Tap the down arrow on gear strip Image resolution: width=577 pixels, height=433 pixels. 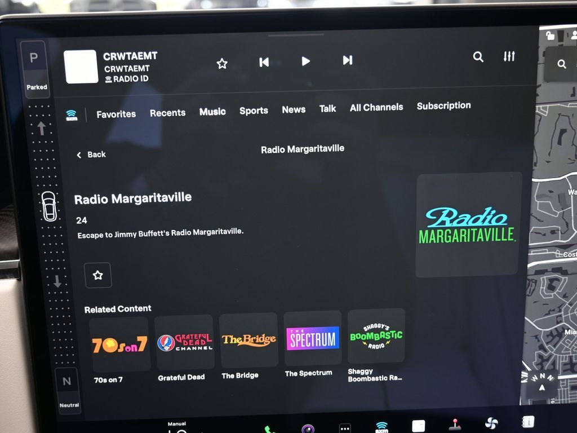(57, 281)
